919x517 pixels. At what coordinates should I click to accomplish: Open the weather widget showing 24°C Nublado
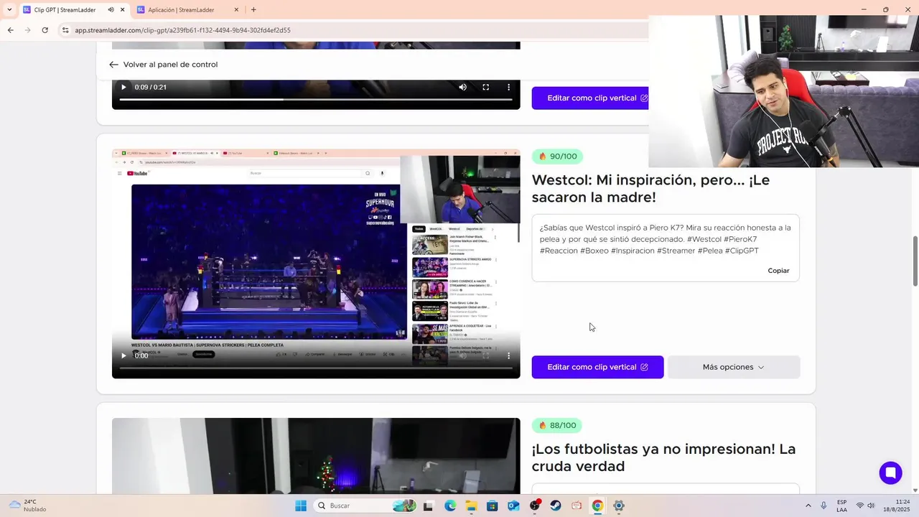[x=27, y=506]
